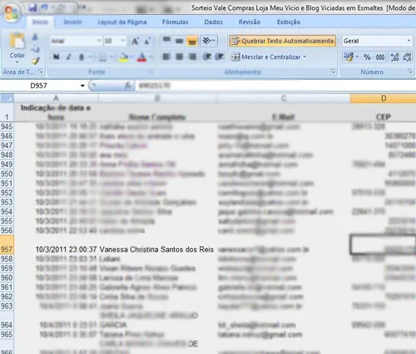Screen dimensions: 416x354
Task: Toggle underline formatting (S)
Action: click(x=82, y=57)
